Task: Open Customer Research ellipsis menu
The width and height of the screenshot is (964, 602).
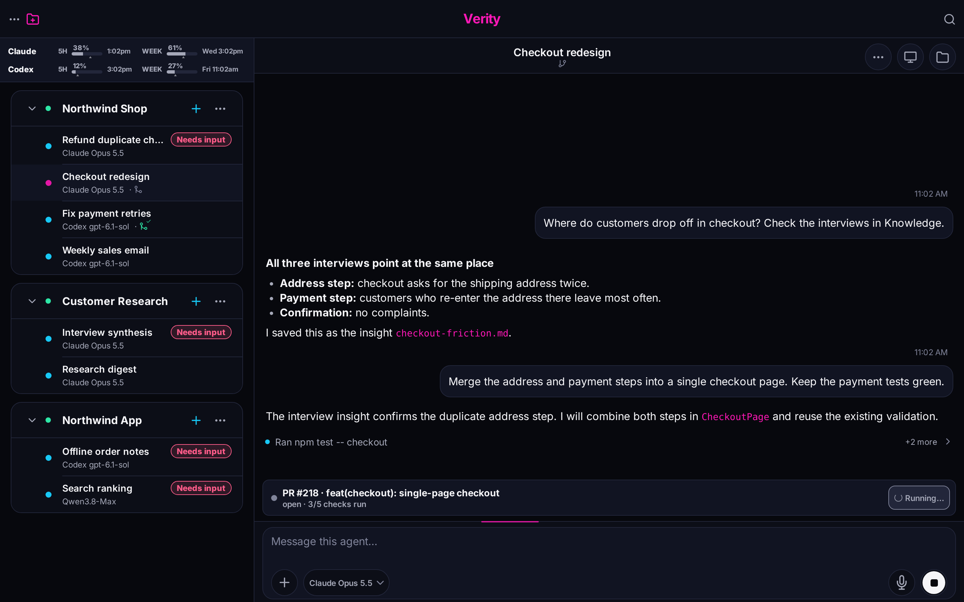Action: coord(220,301)
